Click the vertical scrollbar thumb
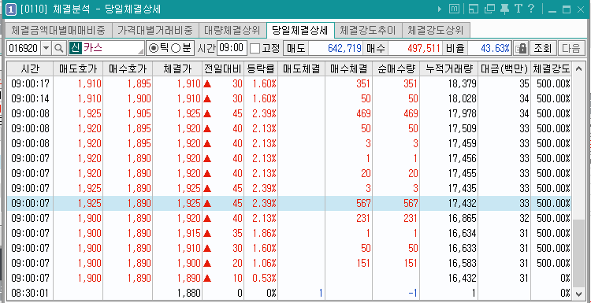Viewport: 591px width, 303px height. point(578,253)
